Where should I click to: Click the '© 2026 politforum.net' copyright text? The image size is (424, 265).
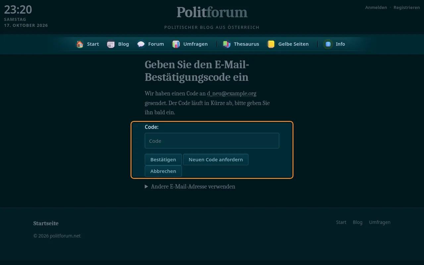click(57, 236)
